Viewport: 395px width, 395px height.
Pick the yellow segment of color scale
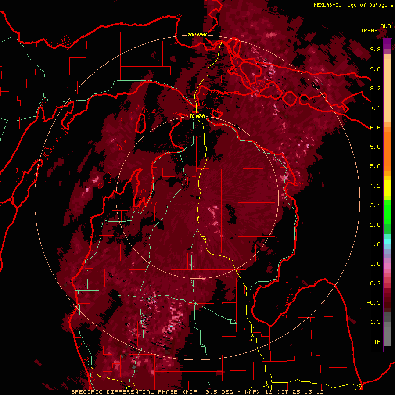pos(388,188)
